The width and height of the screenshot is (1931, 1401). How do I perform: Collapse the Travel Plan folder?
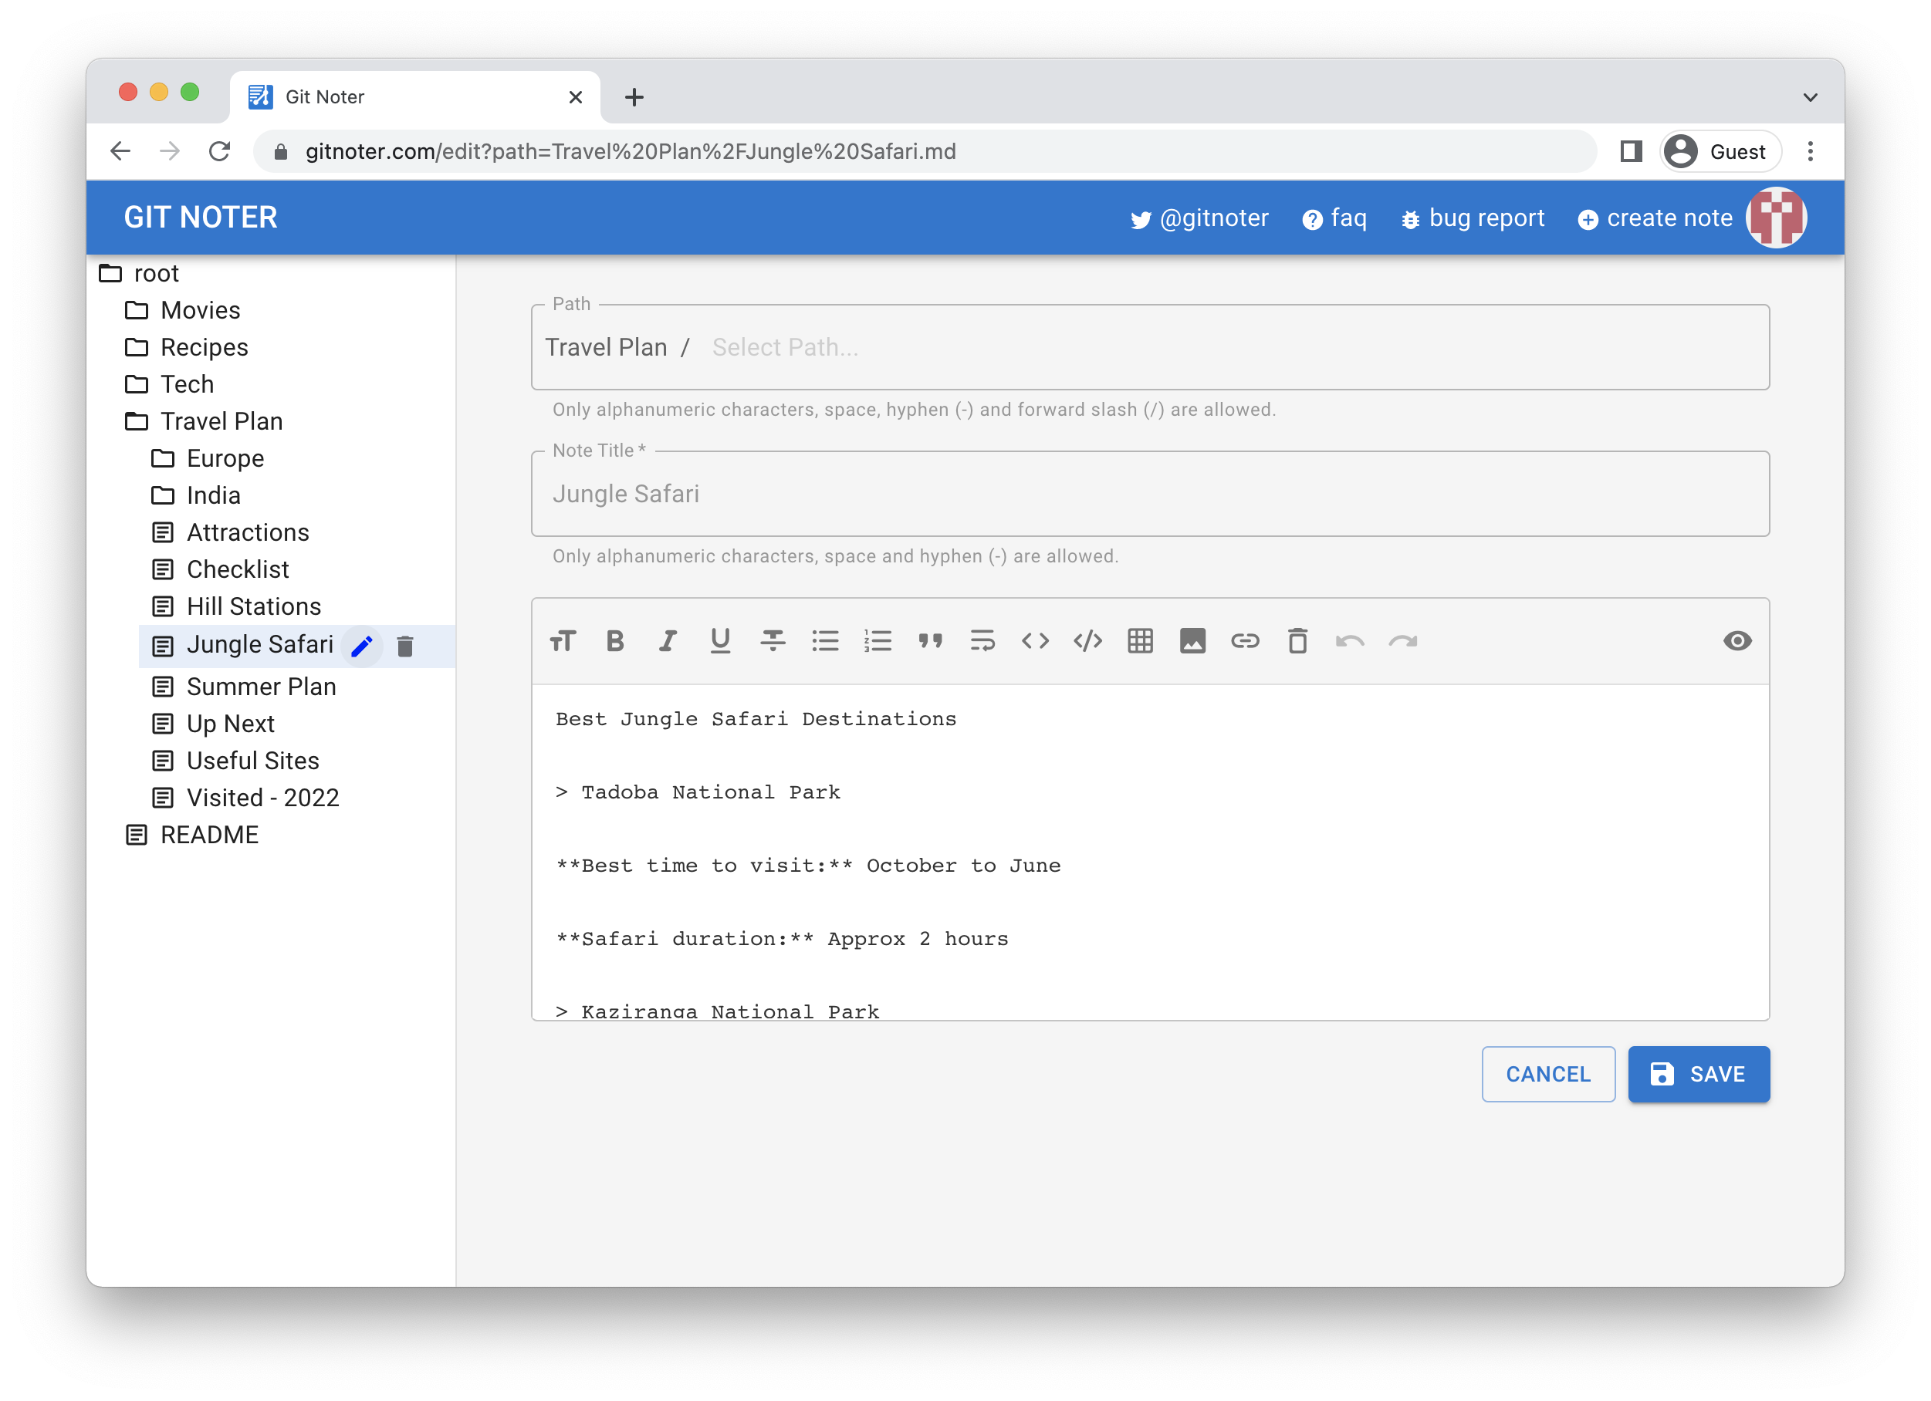point(221,421)
